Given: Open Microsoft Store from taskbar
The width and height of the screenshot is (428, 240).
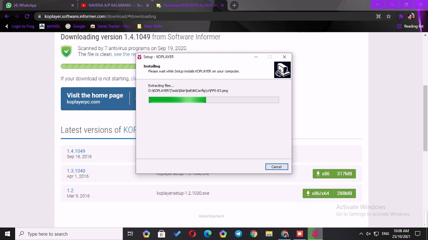Looking at the screenshot, I should [162, 234].
